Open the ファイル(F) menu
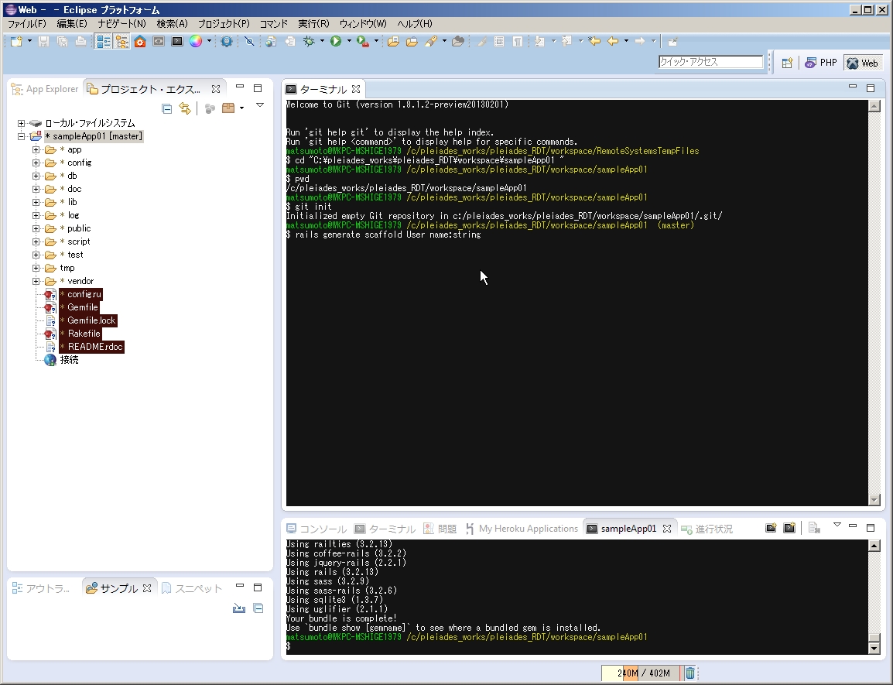Viewport: 893px width, 685px height. point(27,23)
